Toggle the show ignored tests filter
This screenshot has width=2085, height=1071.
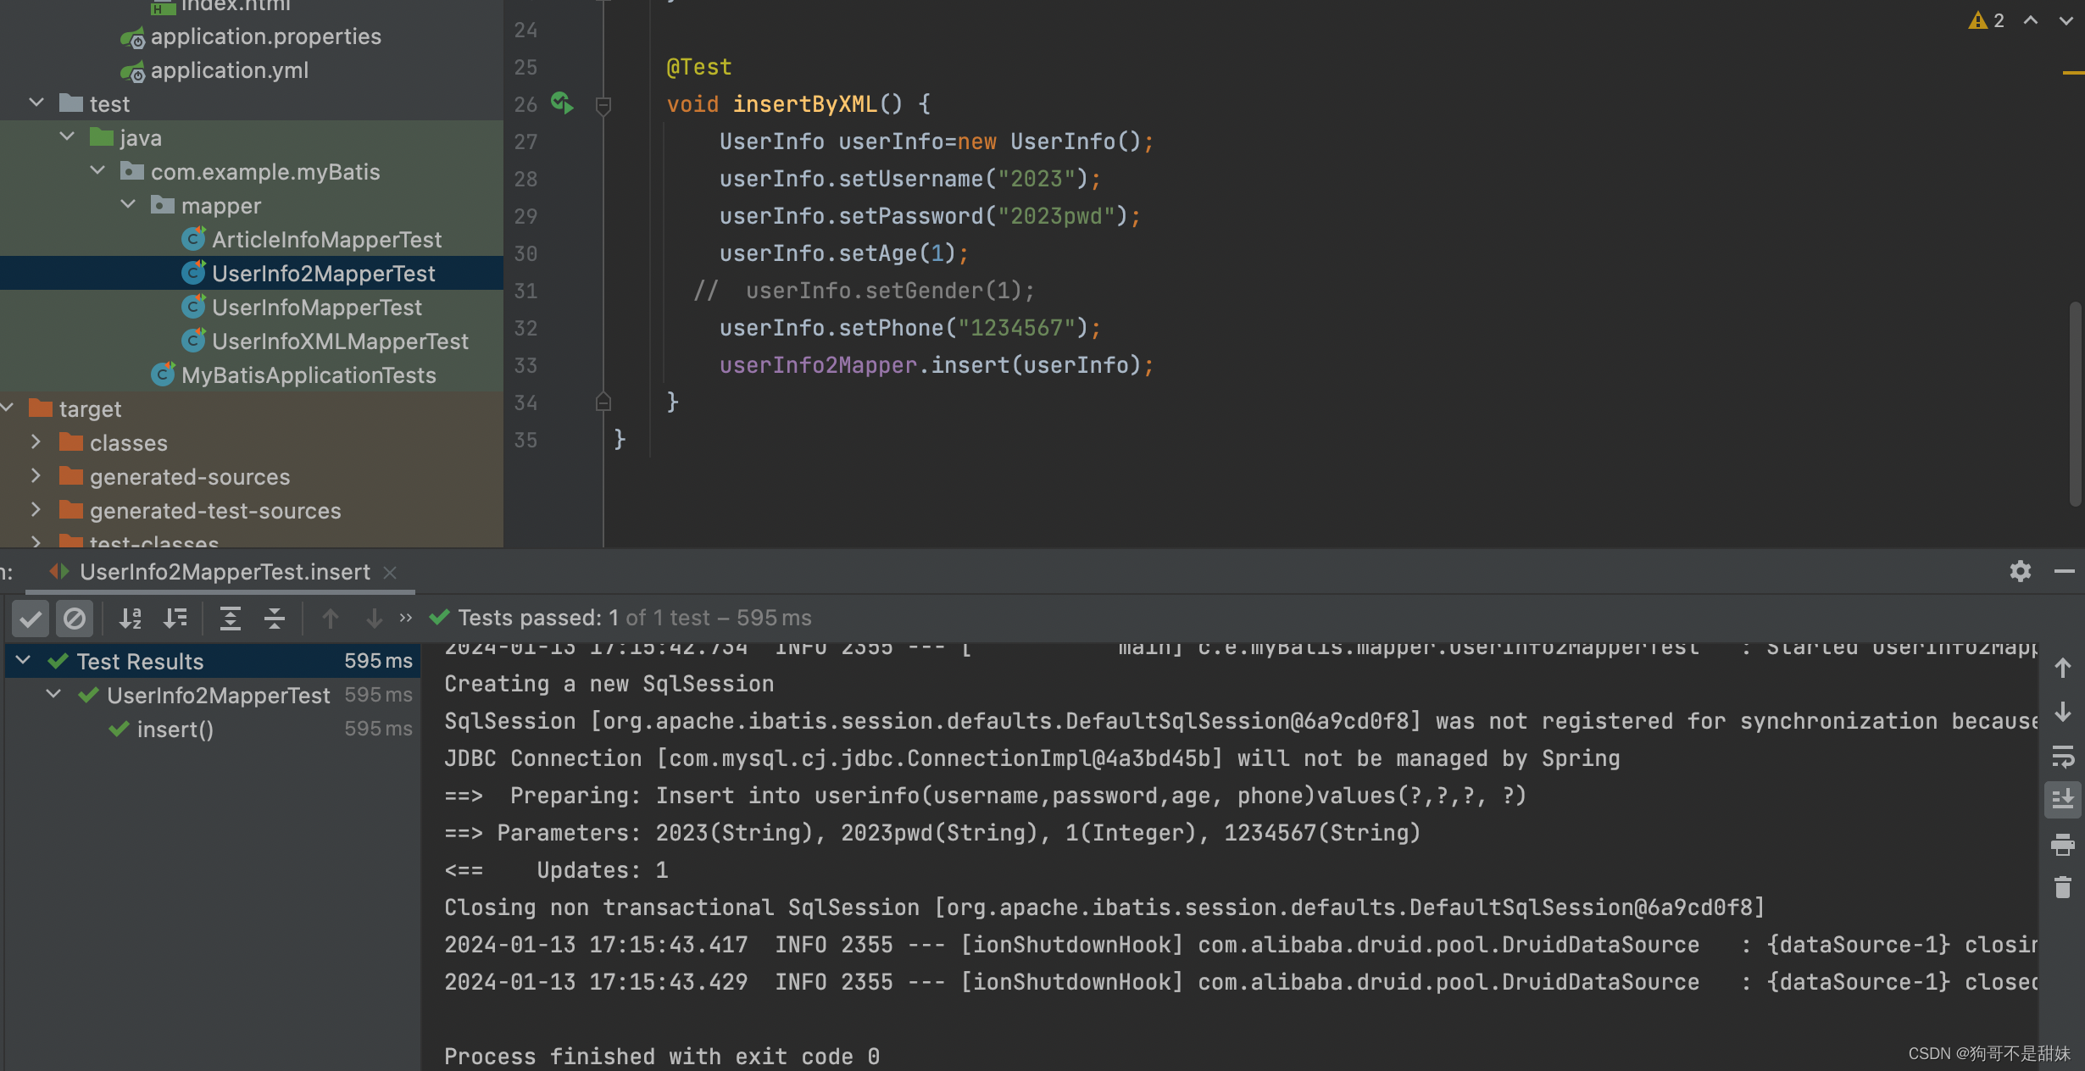(x=75, y=618)
